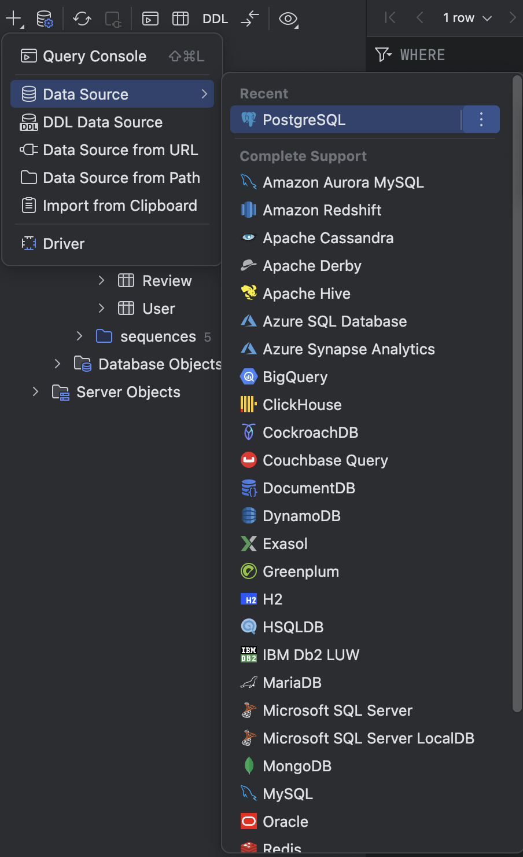Click the Oracle icon
523x857 pixels.
tap(249, 821)
